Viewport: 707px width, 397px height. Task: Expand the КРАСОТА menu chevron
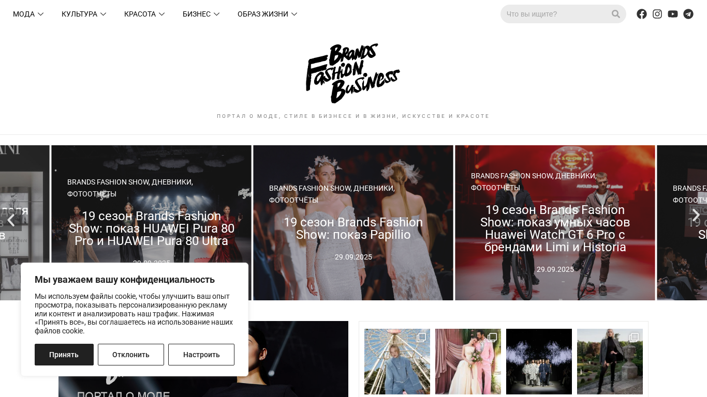162,14
